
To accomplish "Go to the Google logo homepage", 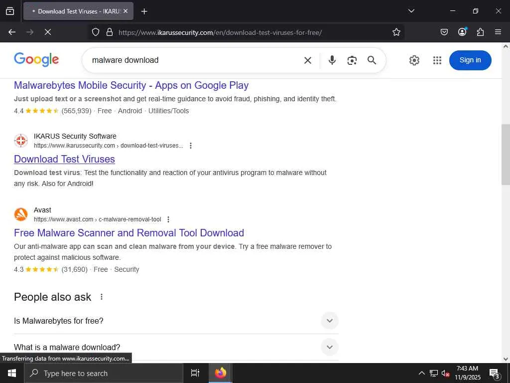I will pos(36,60).
